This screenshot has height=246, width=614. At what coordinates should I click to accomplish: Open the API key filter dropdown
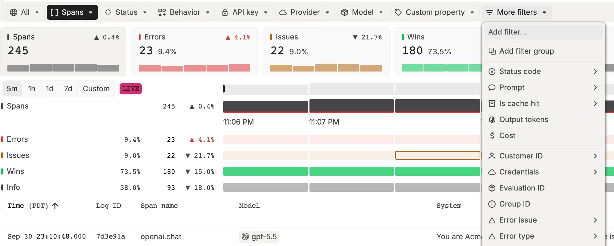(245, 12)
